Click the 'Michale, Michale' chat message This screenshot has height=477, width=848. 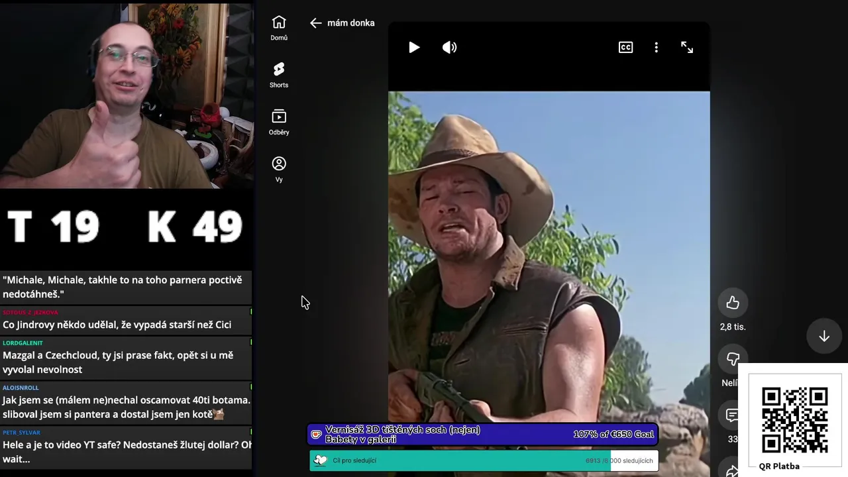(123, 287)
